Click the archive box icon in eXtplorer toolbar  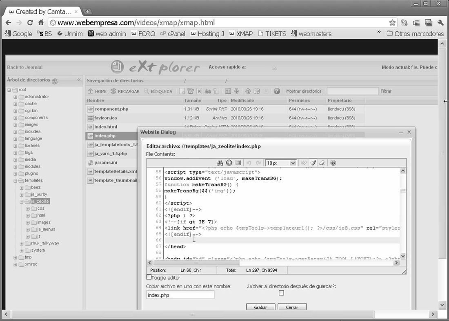coord(257,91)
